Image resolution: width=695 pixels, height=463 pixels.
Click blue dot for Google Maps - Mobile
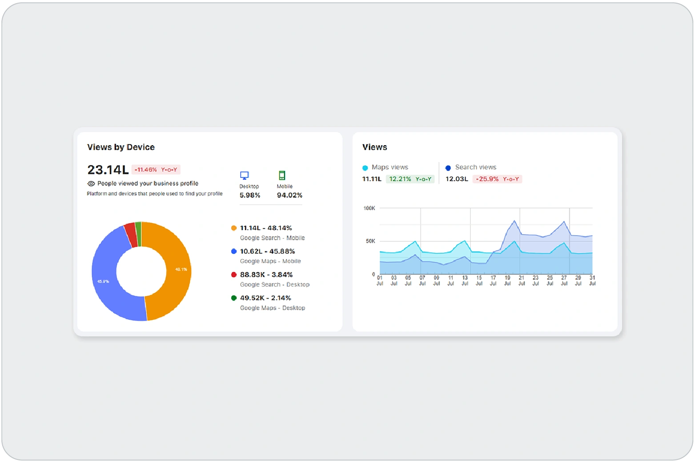234,251
